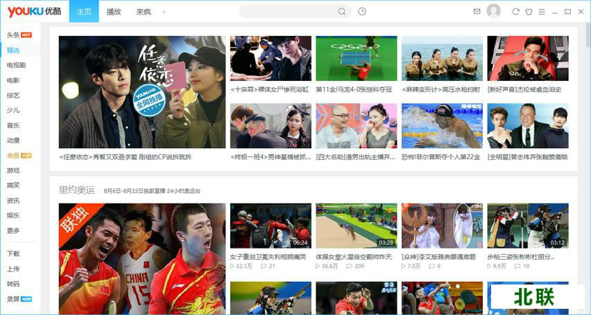591x315 pixels.
Task: Open watch history clock icon
Action: tap(362, 12)
